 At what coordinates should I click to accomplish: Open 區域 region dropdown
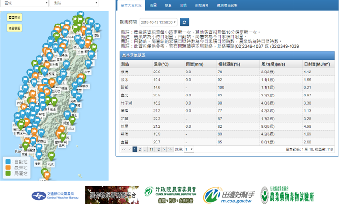(24, 3)
